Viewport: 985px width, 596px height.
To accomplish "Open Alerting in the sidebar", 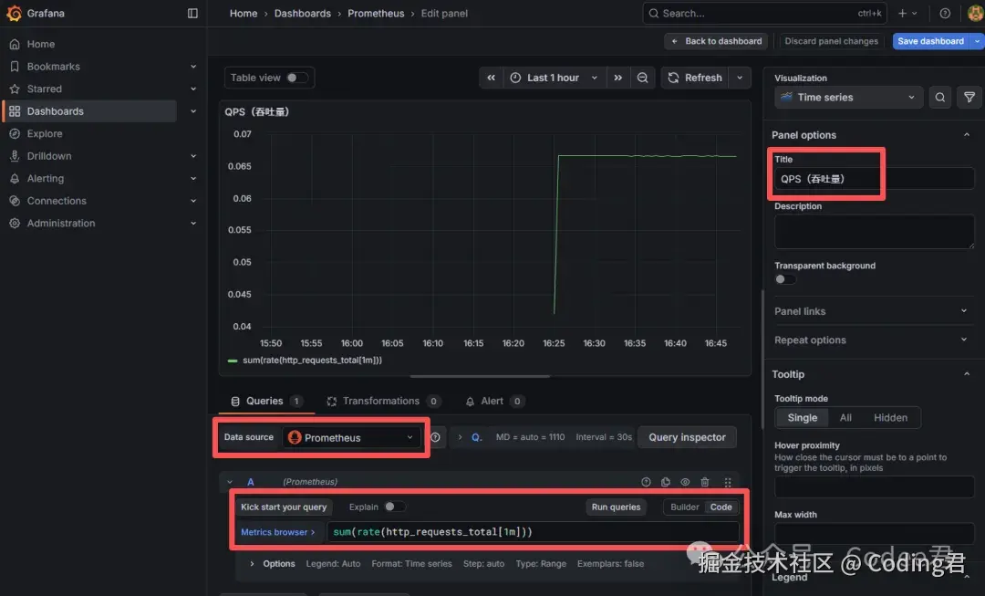I will [x=46, y=179].
